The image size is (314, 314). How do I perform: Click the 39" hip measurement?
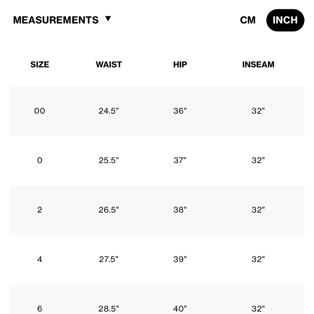point(180,259)
